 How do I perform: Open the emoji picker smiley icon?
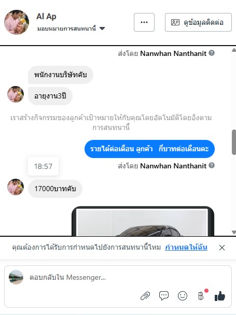(183, 296)
